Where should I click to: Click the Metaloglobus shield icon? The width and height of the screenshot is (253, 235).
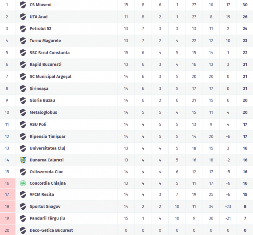23,112
